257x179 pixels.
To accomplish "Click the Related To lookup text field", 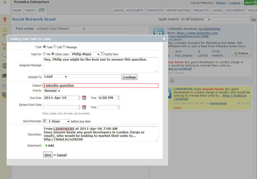I will pyautogui.click(x=95, y=76).
